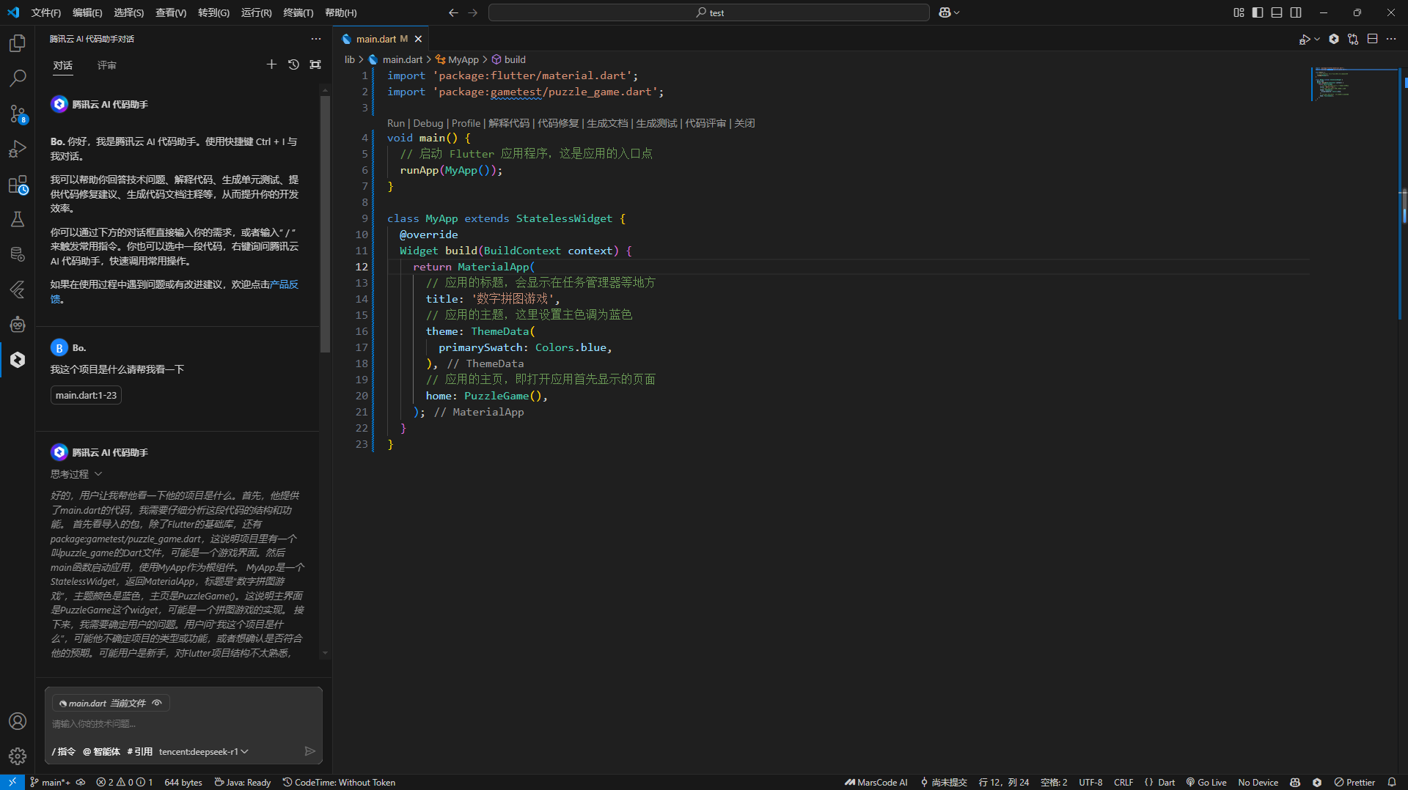Open the Source Control view
The image size is (1408, 790).
[x=18, y=114]
